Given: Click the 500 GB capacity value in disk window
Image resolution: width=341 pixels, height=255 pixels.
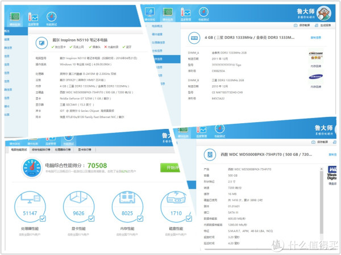Looking at the screenshot, I should 232,175.
